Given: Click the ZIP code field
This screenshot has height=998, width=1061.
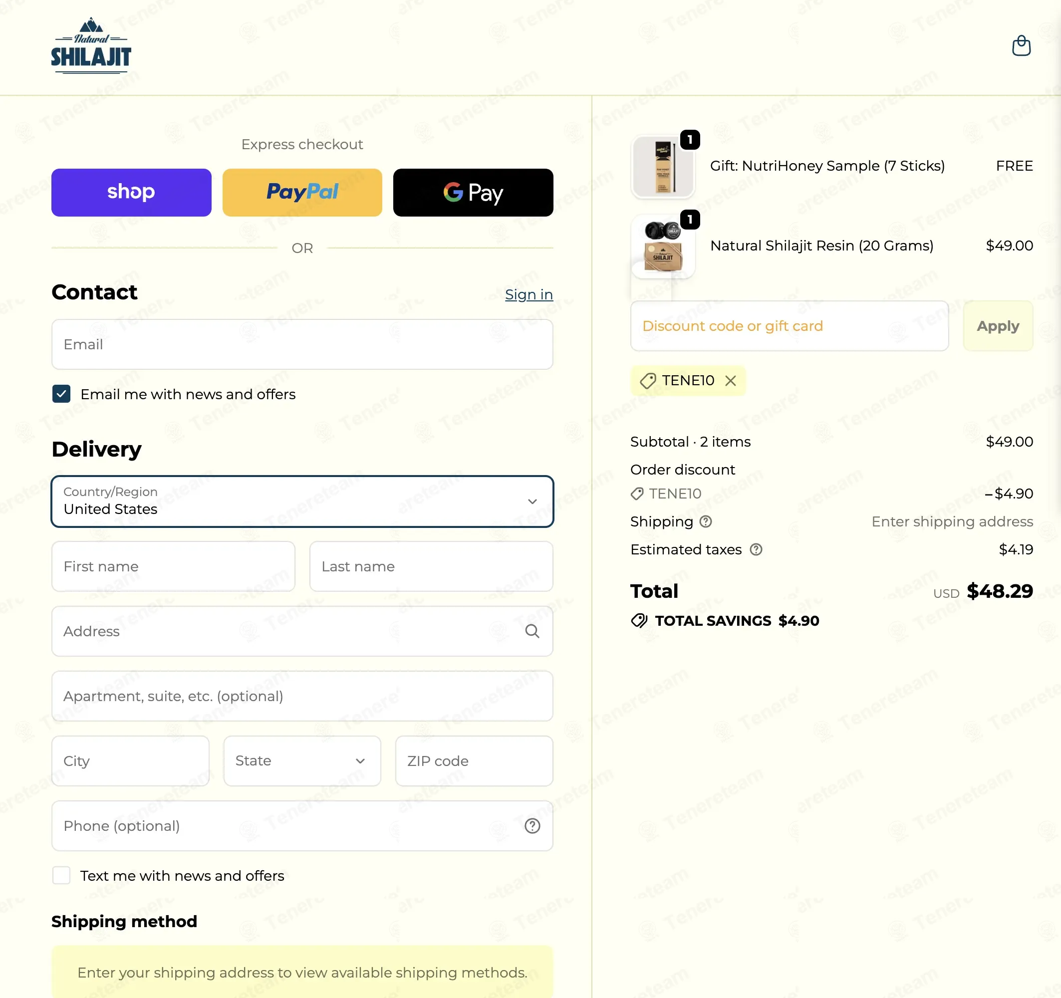Looking at the screenshot, I should coord(474,760).
